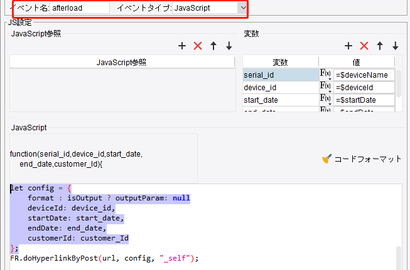410x270 pixels.
Task: Click the 'format : isOutput' code line
Action: click(x=109, y=198)
